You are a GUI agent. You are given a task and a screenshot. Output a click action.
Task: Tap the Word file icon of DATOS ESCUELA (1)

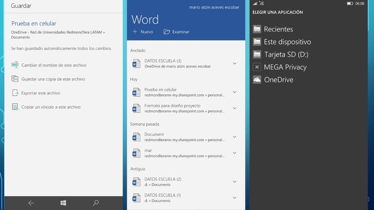click(x=136, y=198)
